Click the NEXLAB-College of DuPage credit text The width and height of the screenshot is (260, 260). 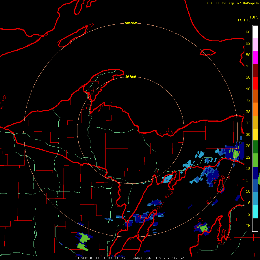(x=231, y=3)
